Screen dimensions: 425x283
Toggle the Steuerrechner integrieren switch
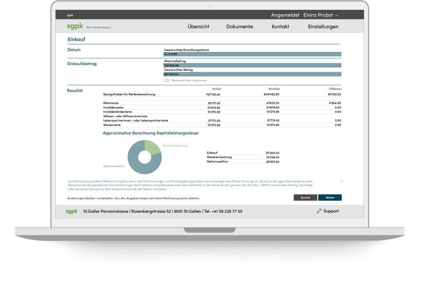(x=166, y=80)
